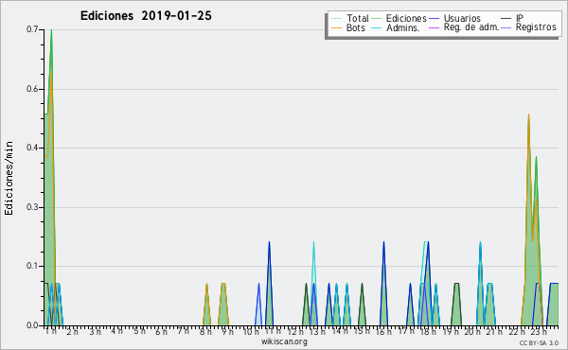Click the 0.7 y-axis tick label
This screenshot has height=350, width=568.
pyautogui.click(x=32, y=29)
